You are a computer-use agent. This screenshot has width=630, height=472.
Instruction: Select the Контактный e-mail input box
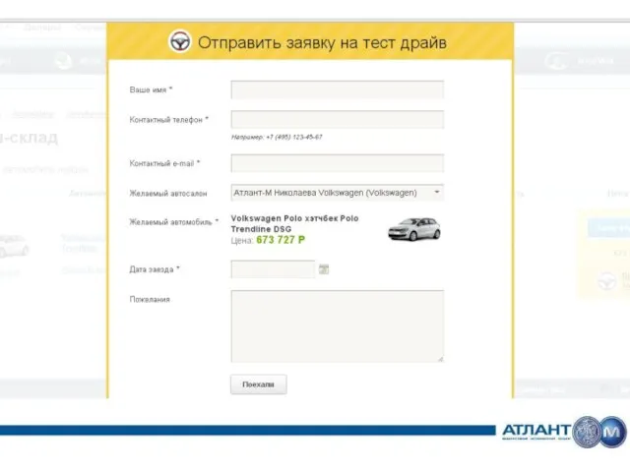click(x=337, y=163)
